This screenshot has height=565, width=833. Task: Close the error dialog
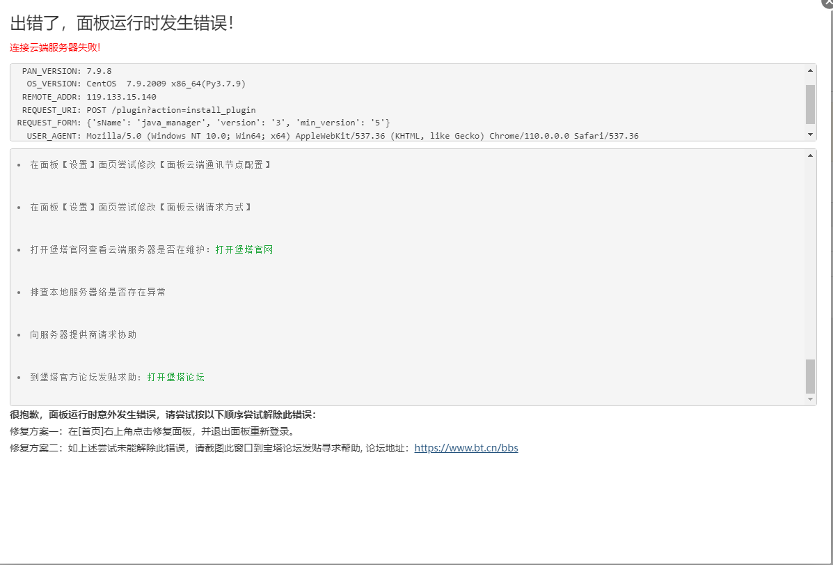[828, 3]
